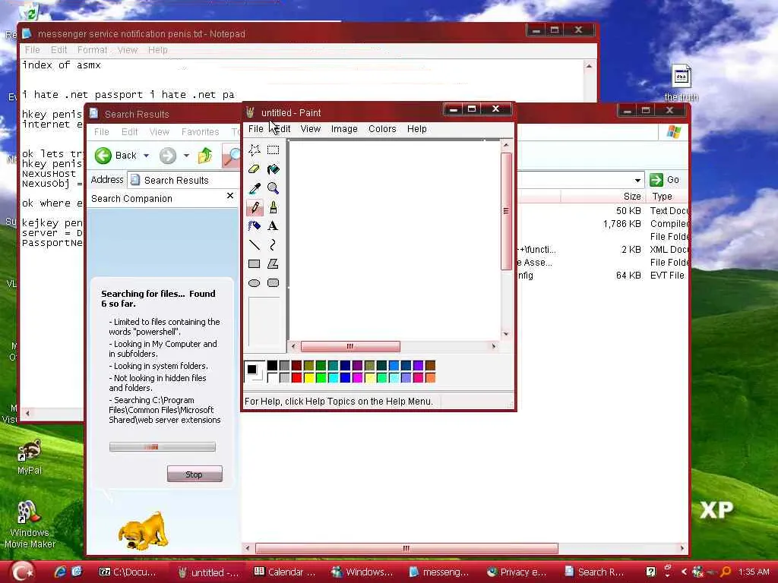Pick the bright green color swatch
778x583 pixels.
pos(321,378)
